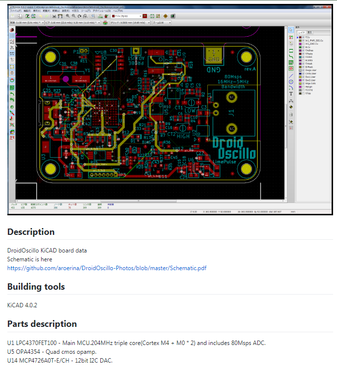Viewport: 337px width, 367px height.
Task: Switch units to millimeters
Action: 12,53
